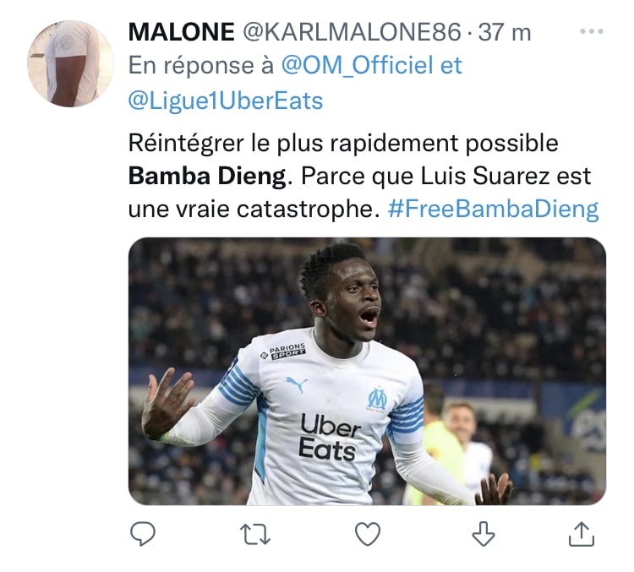Click the reply speech bubble icon
The width and height of the screenshot is (634, 572).
point(143,534)
